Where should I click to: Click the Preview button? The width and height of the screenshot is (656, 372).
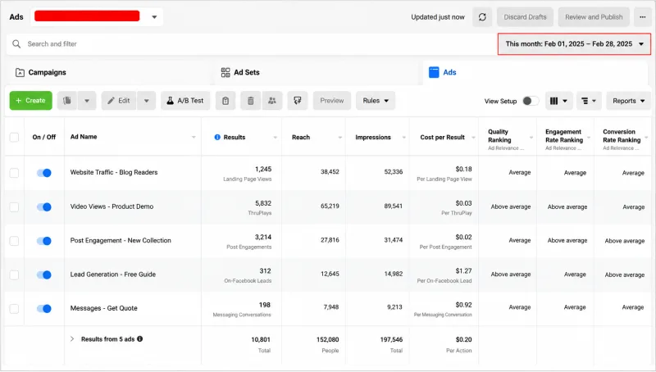coord(332,101)
